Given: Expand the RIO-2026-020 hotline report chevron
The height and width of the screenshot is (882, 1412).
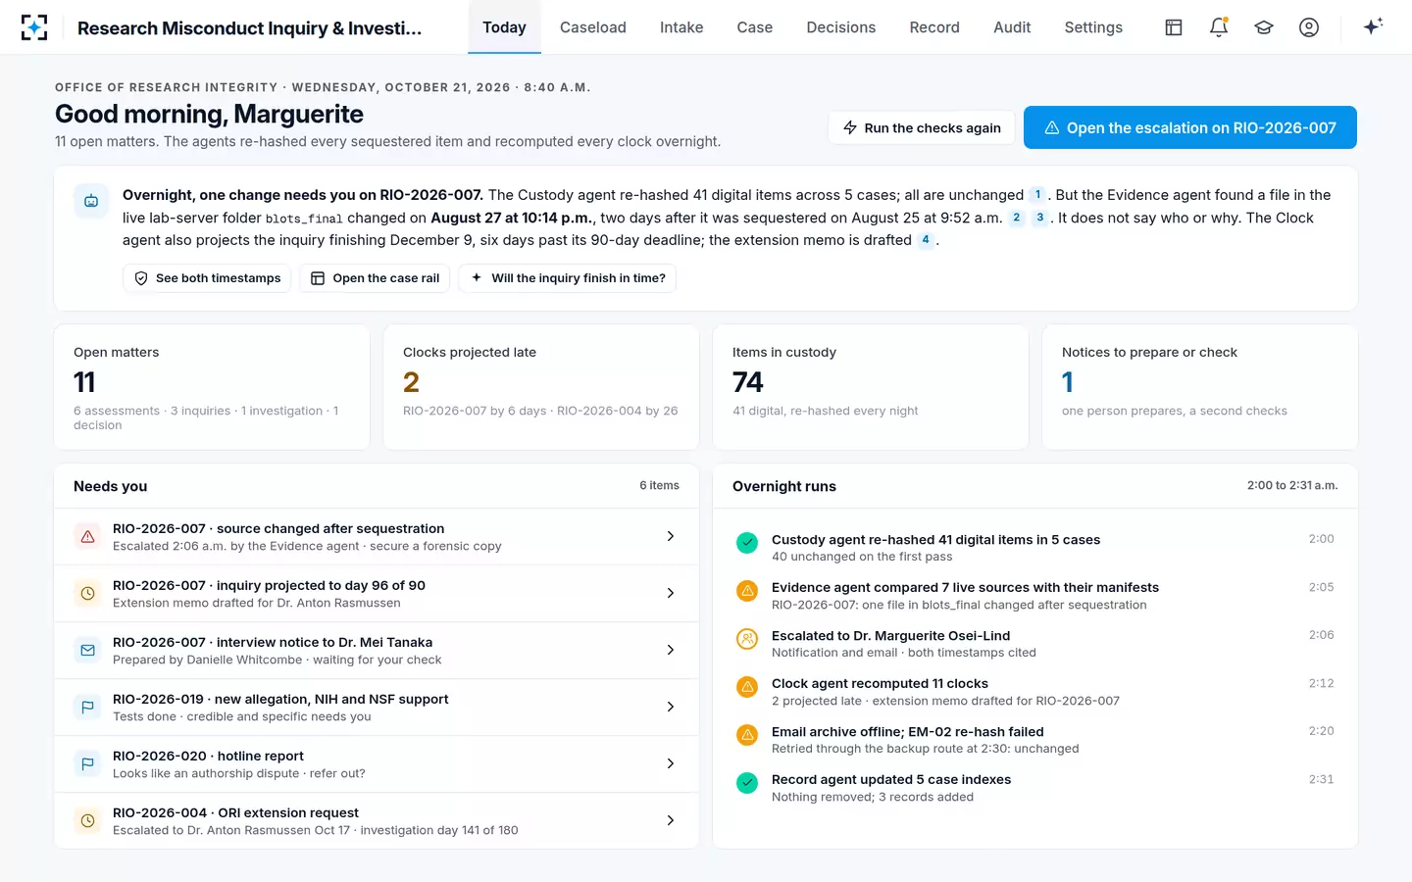Looking at the screenshot, I should click(671, 763).
